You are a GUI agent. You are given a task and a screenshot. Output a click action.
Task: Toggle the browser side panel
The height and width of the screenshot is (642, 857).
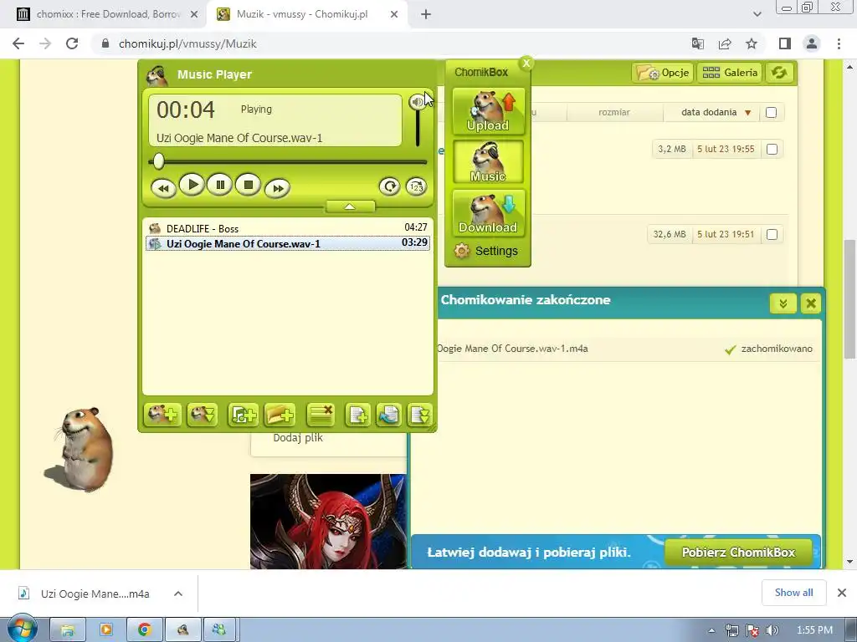click(785, 43)
